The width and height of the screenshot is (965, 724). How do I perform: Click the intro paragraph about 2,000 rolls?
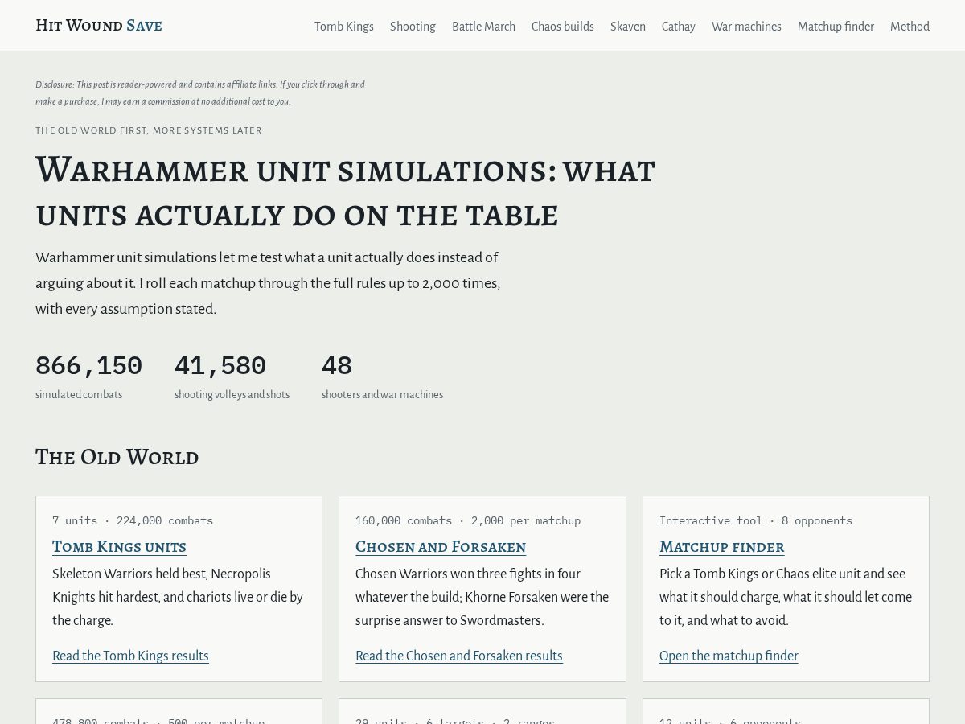[x=268, y=283]
